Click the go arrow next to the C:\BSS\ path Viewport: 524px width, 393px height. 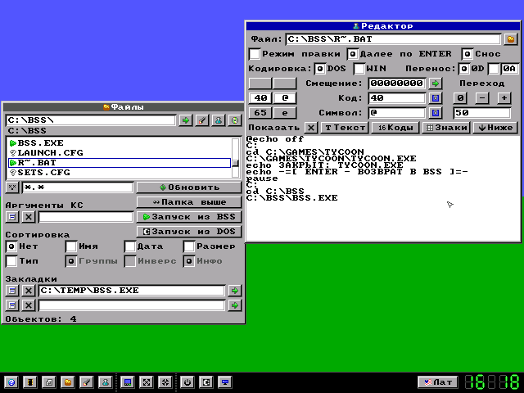(186, 120)
